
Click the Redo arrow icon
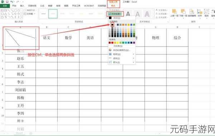click(x=18, y=2)
